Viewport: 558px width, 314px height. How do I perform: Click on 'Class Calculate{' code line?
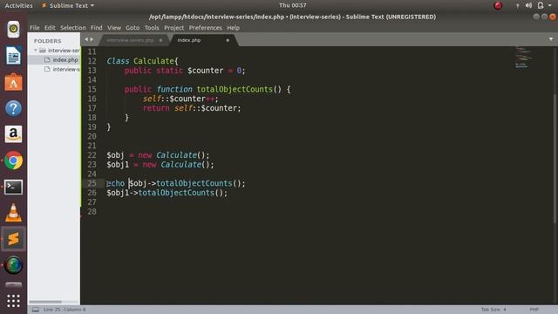(142, 61)
